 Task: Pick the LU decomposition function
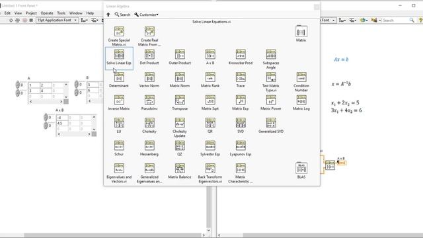point(119,123)
